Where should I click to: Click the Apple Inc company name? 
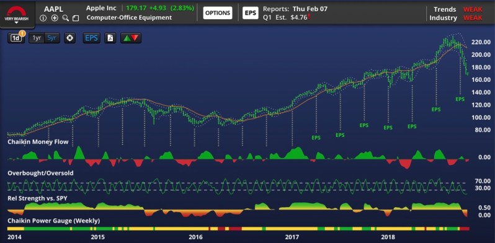click(101, 9)
